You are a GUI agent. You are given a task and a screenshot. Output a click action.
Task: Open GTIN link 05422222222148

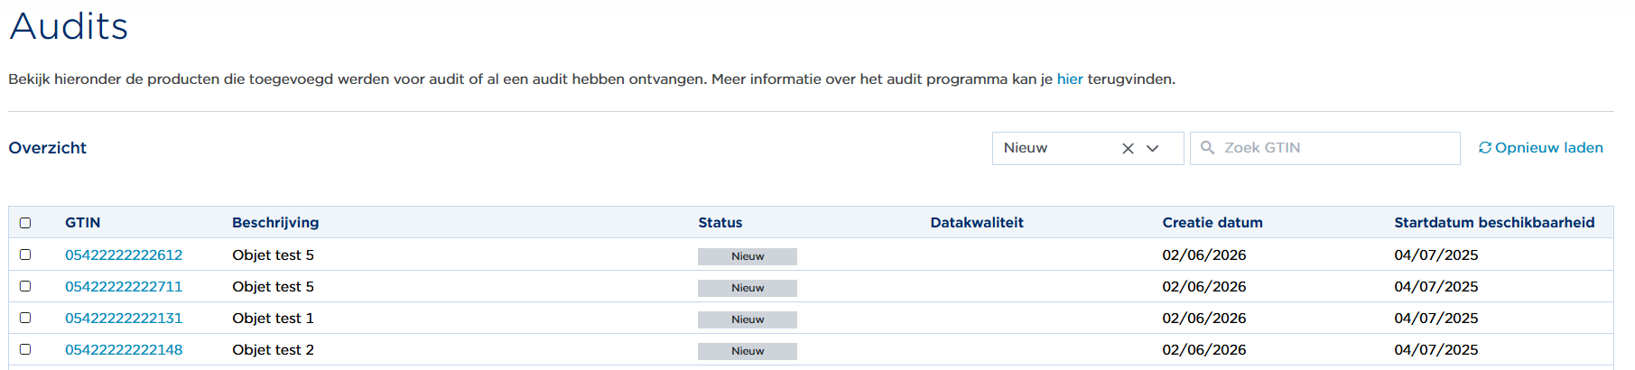pos(124,350)
